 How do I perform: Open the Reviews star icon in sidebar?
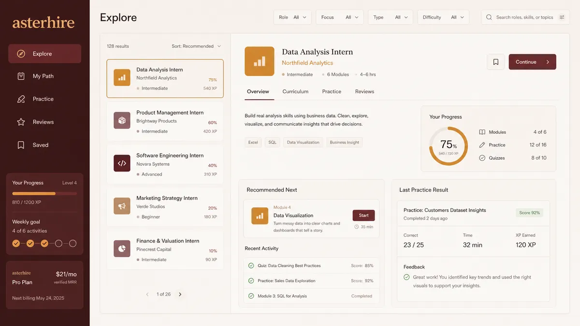[x=21, y=122]
